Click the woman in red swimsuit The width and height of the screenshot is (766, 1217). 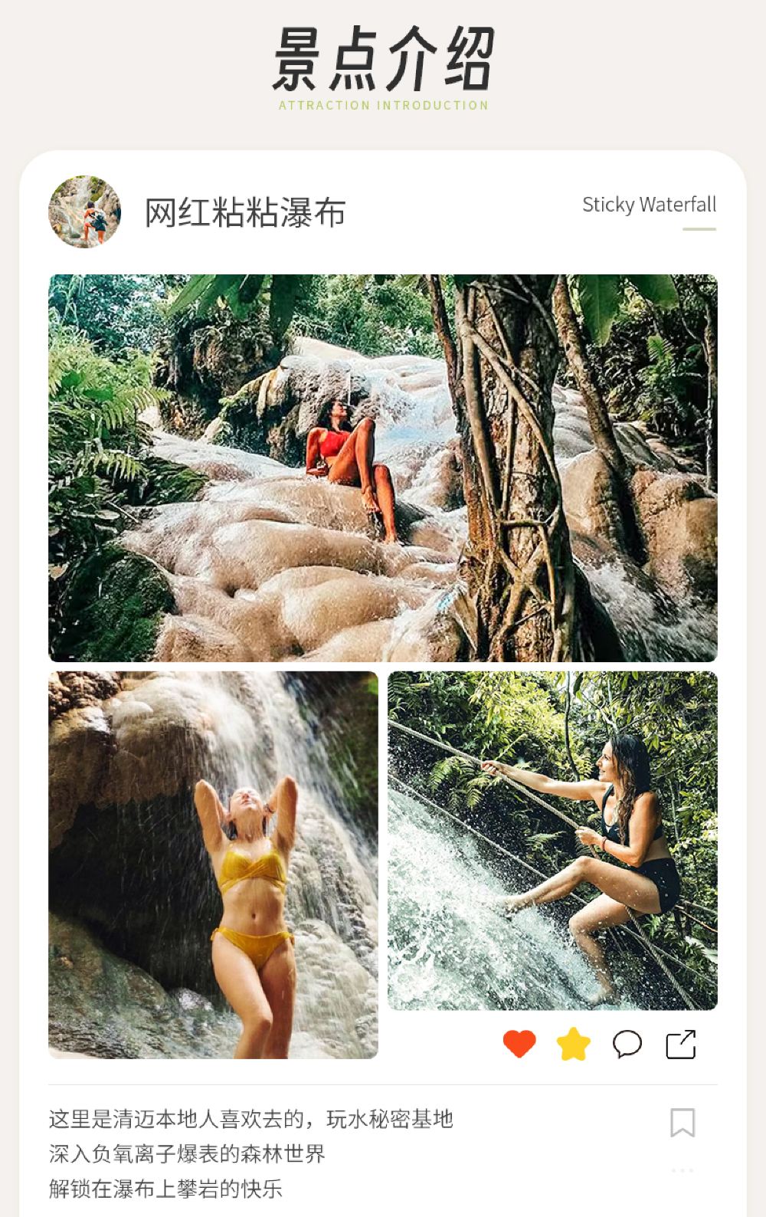click(x=349, y=460)
